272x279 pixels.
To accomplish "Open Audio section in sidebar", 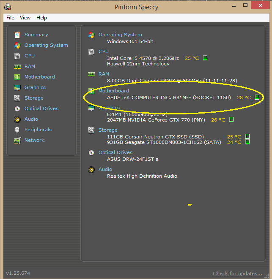I will click(31, 119).
